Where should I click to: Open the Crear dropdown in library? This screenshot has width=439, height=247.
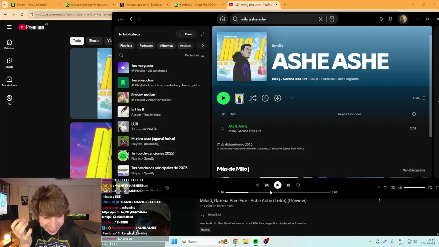pos(186,34)
